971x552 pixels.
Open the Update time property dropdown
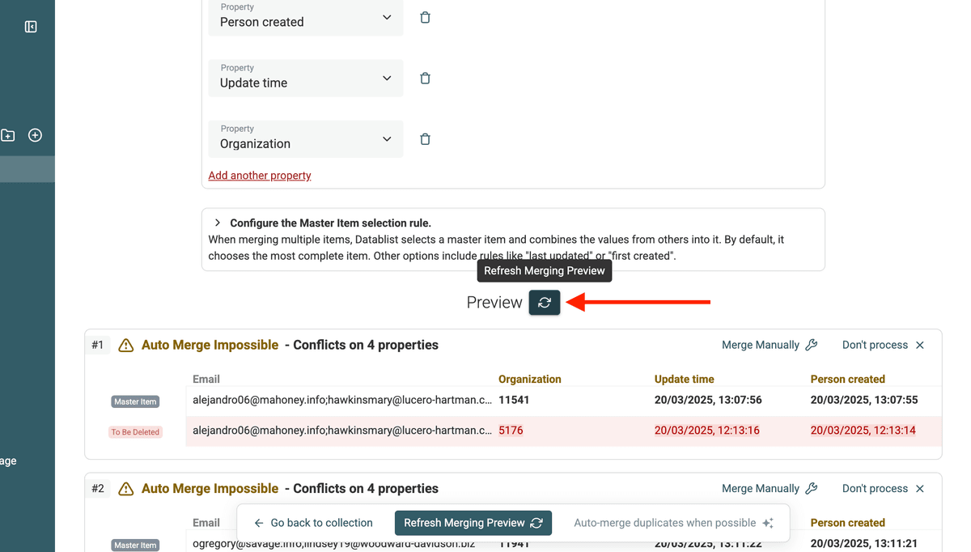(x=306, y=79)
